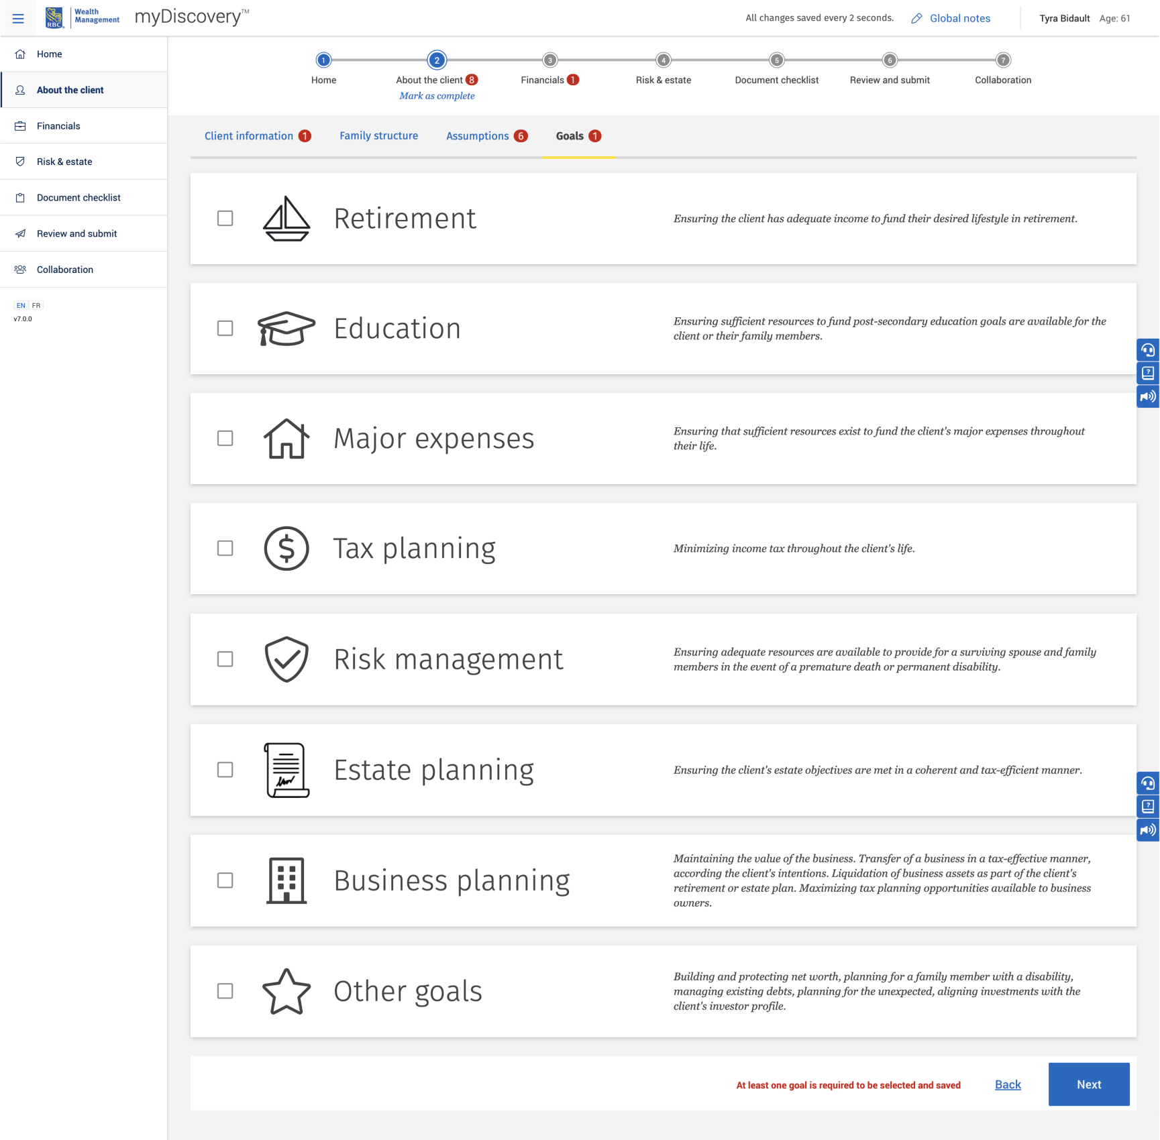This screenshot has width=1160, height=1140.
Task: Open upper help question-mark icon
Action: click(1148, 373)
